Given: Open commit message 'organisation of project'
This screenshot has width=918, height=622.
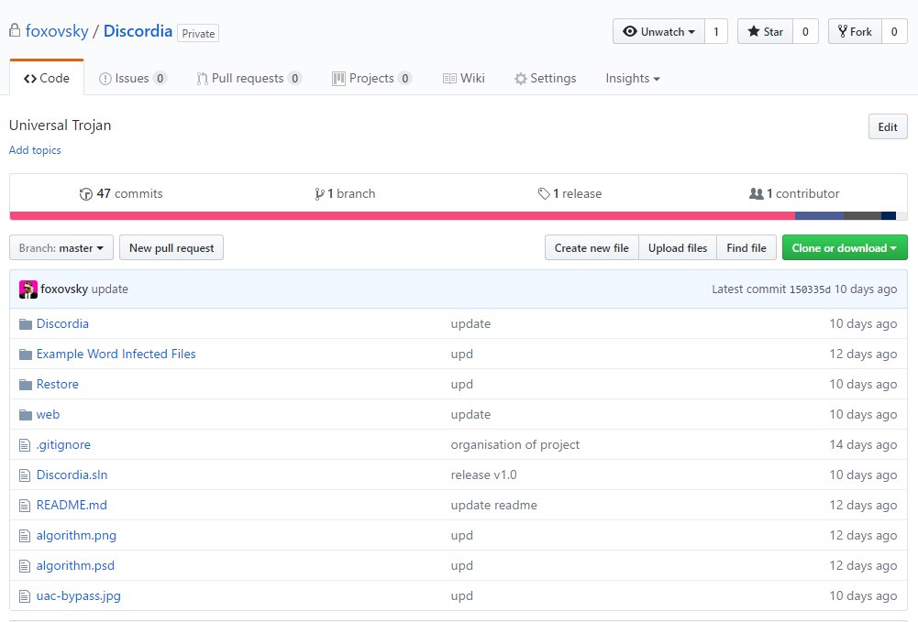Looking at the screenshot, I should click(515, 445).
